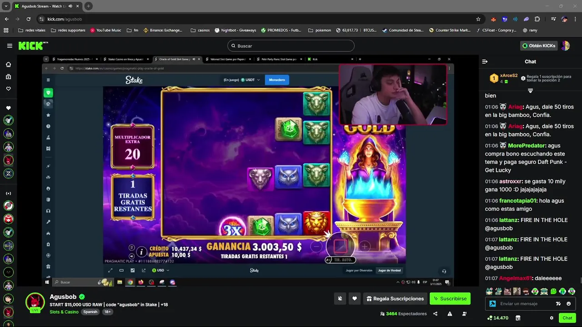The image size is (582, 327).
Task: Follow channel with the heart button
Action: [x=355, y=299]
